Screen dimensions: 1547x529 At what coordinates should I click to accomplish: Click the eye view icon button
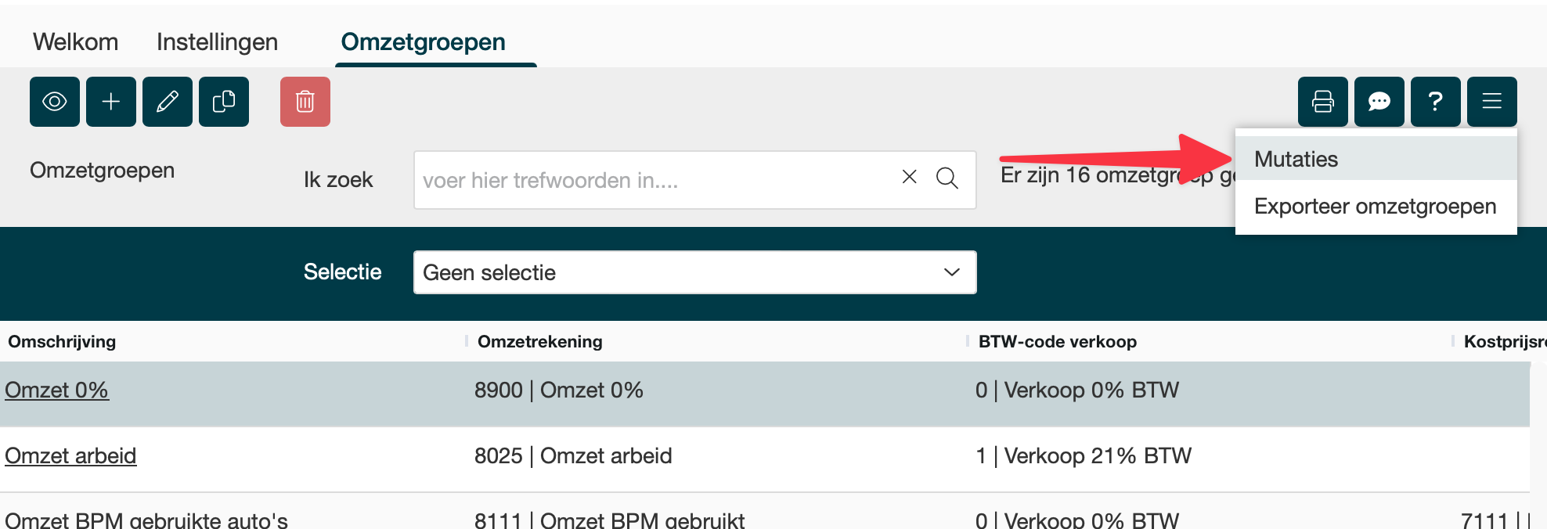pyautogui.click(x=55, y=102)
